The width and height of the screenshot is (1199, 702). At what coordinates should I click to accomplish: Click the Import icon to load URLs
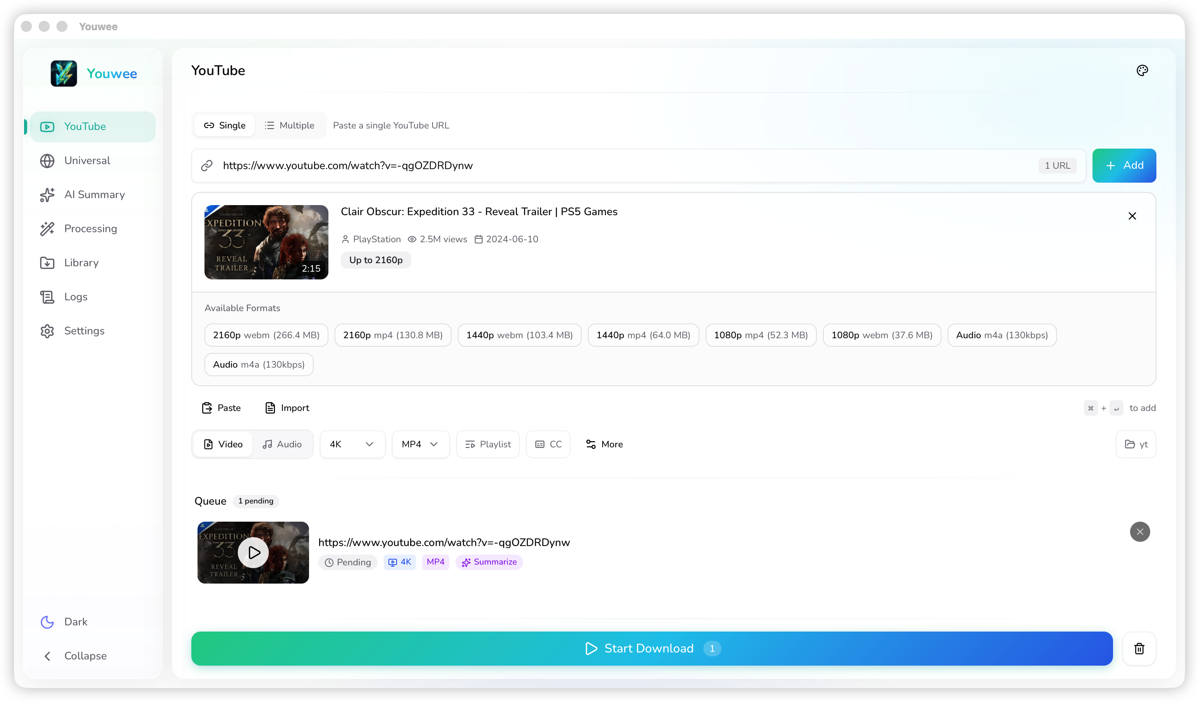tap(287, 408)
